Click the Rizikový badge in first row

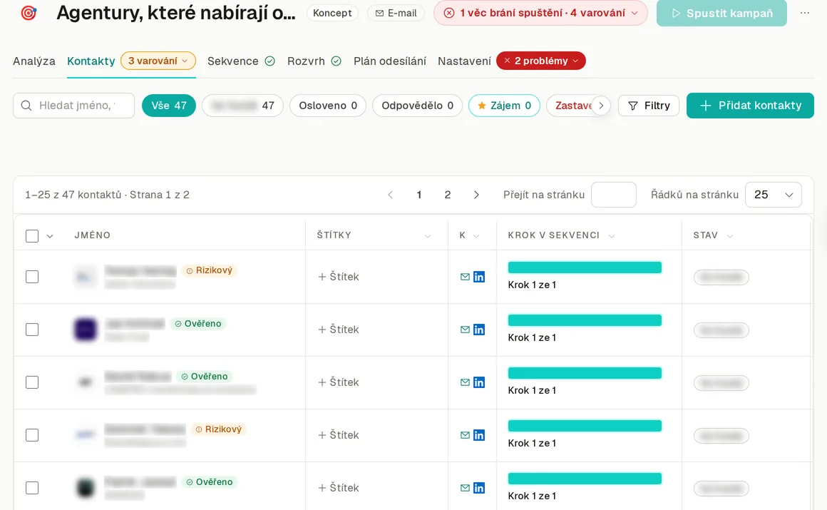coord(209,270)
